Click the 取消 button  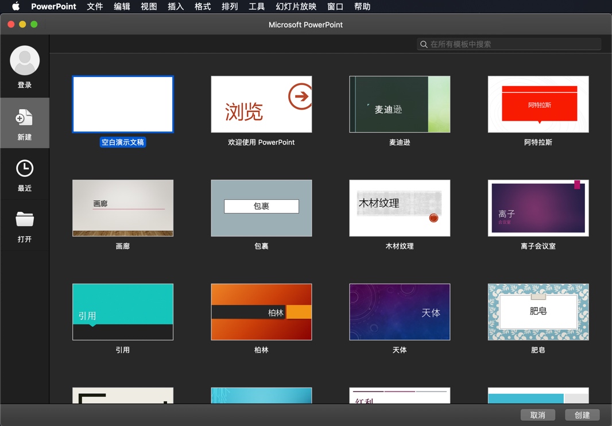pos(538,415)
